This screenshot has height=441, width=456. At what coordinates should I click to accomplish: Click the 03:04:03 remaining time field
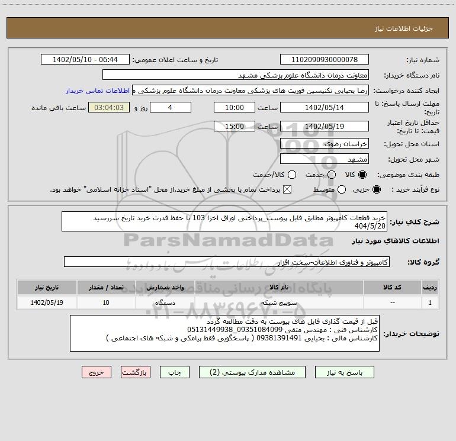(109, 107)
